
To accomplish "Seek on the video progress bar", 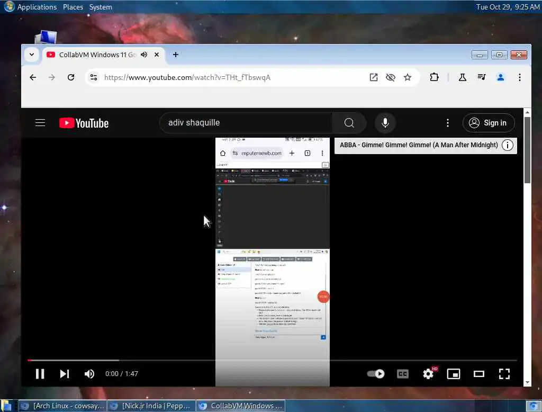I will click(x=273, y=361).
